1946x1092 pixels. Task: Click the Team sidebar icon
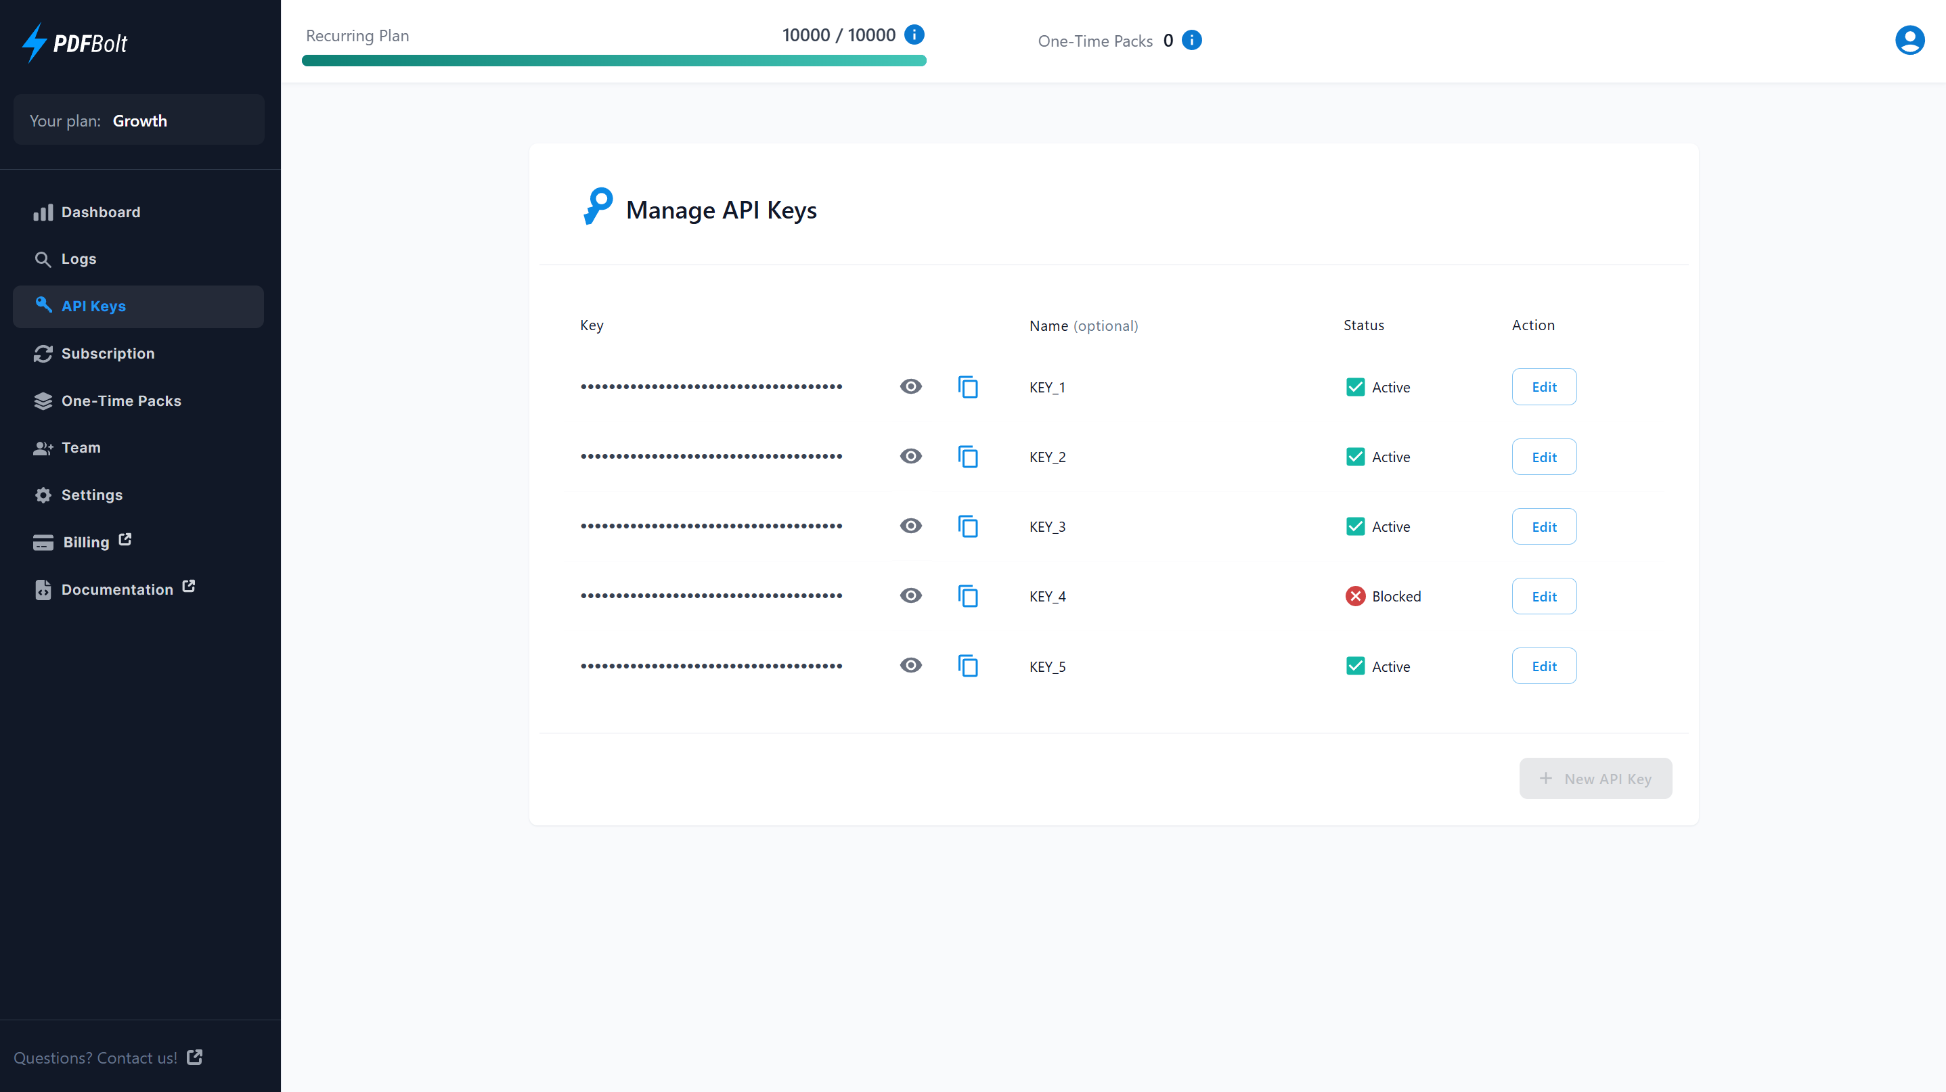tap(43, 447)
